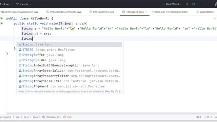This screenshot has width=217, height=122.
Task: Switch to HttpClientExploreApplication.java tab
Action: point(19,12)
